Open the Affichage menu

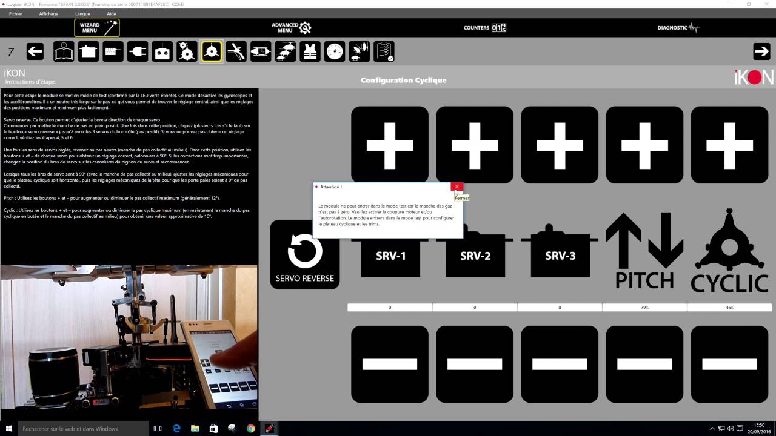pyautogui.click(x=48, y=13)
